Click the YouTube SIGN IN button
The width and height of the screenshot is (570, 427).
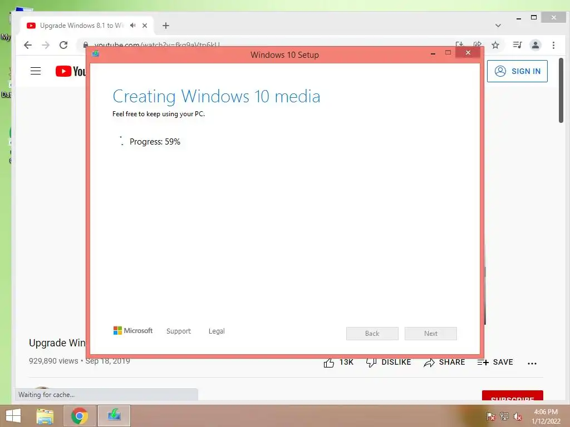pyautogui.click(x=517, y=71)
